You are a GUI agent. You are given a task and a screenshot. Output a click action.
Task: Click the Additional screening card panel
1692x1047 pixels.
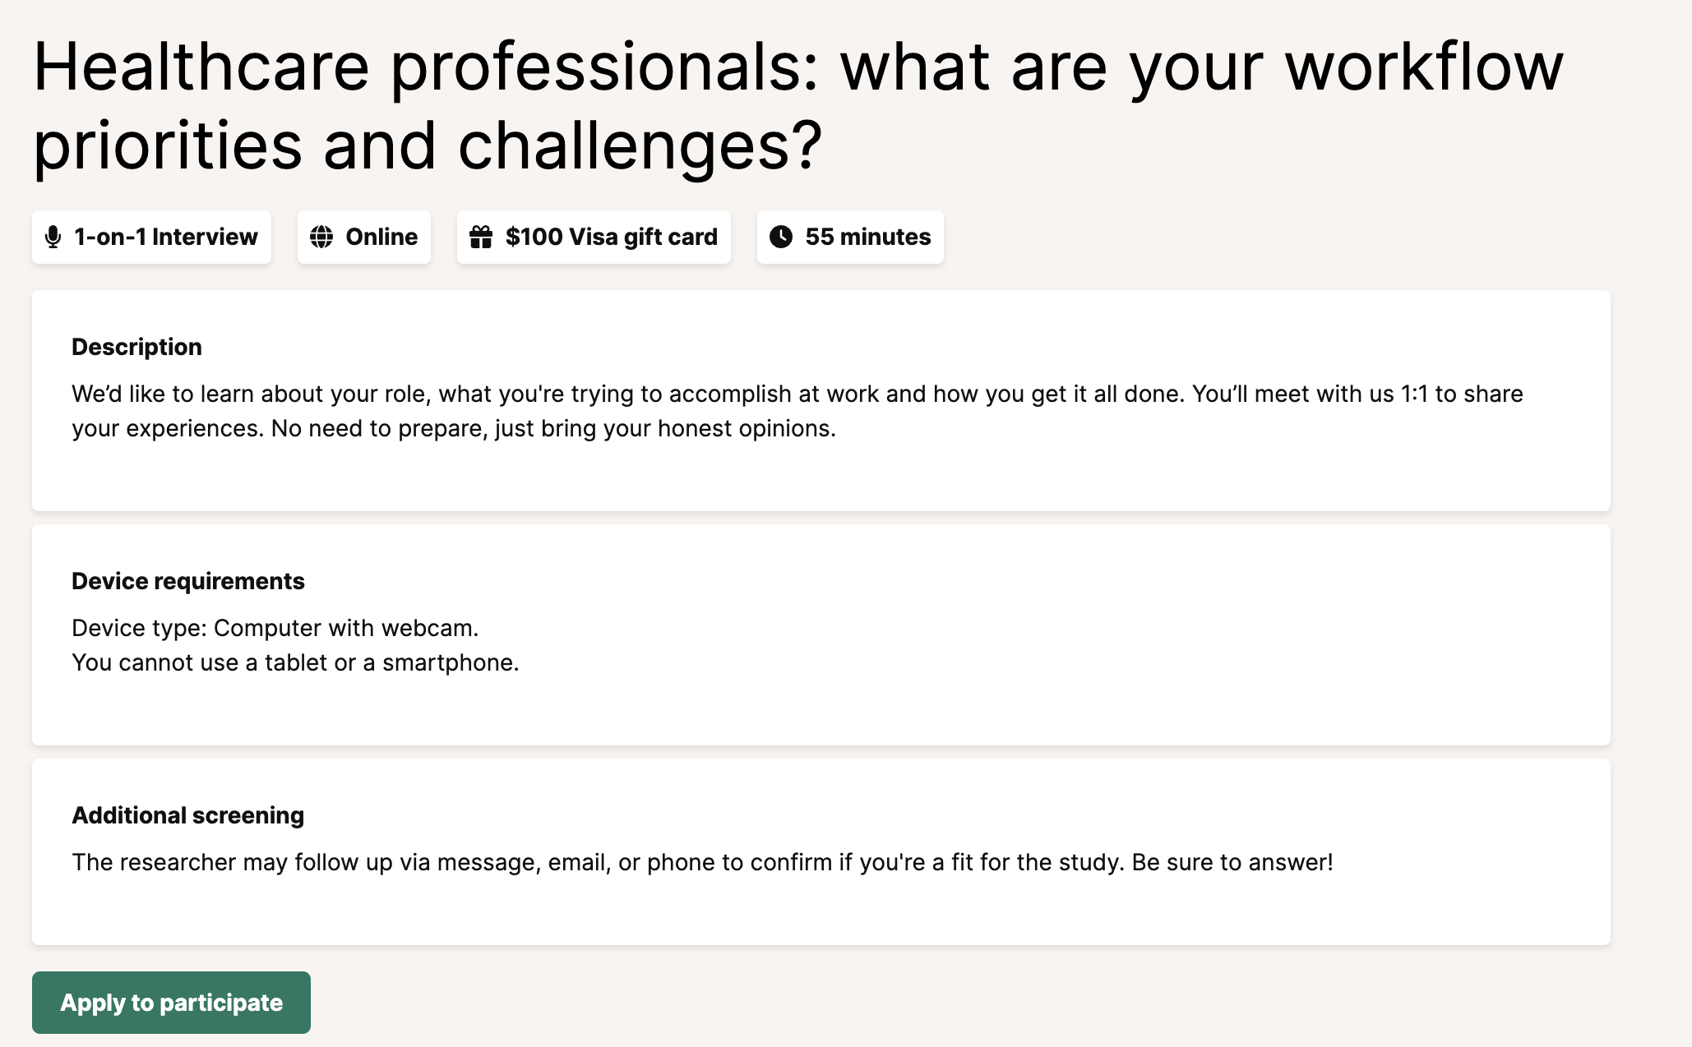[821, 851]
